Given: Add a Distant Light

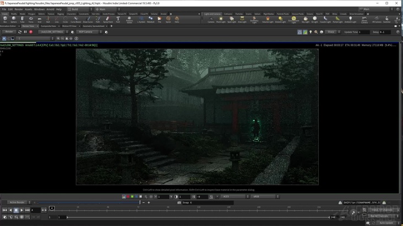Looking at the screenshot, I should tap(280, 19).
